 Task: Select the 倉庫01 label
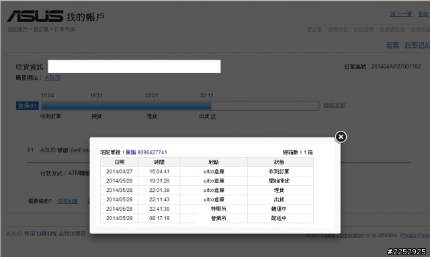point(27,106)
